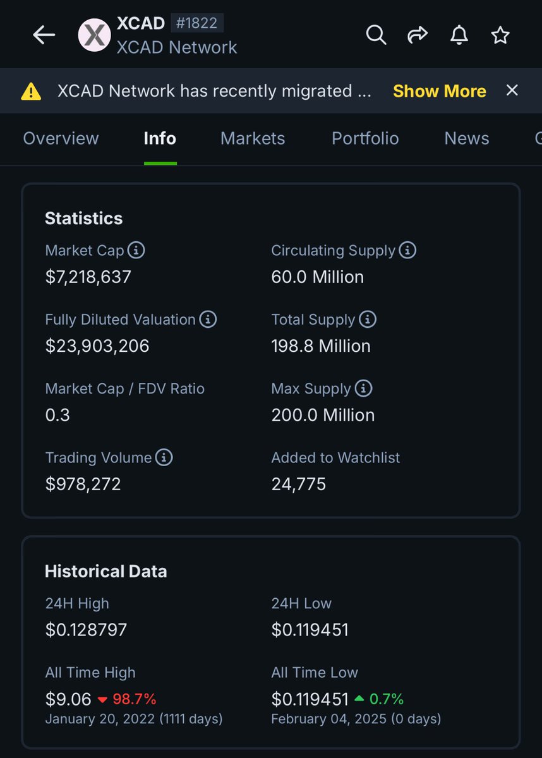This screenshot has height=758, width=542.
Task: Select all time high price $9.06
Action: point(68,699)
